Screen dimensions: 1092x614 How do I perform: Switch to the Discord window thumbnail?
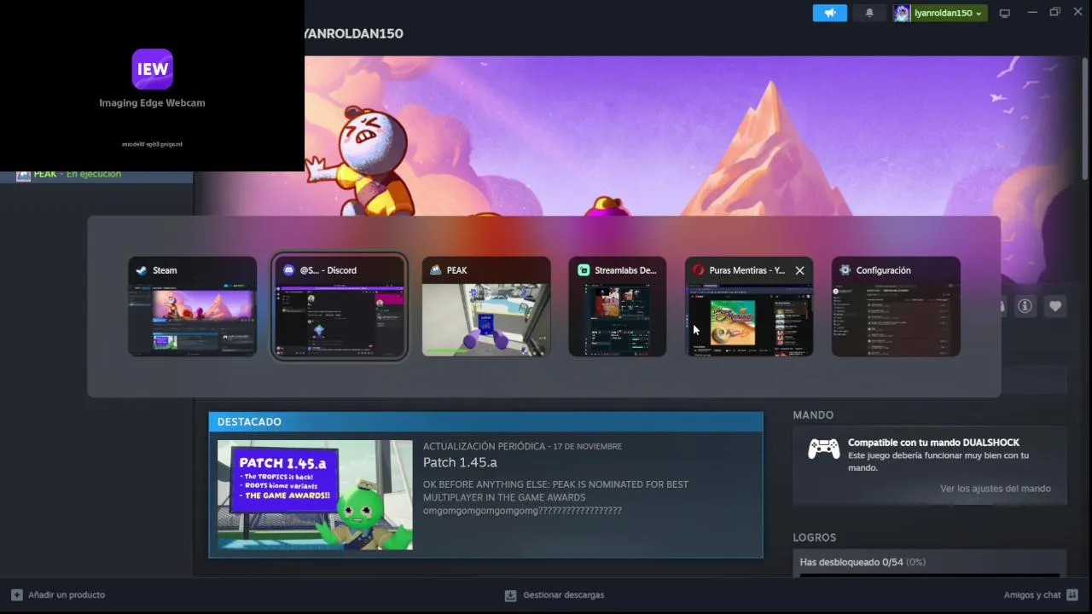tap(339, 307)
